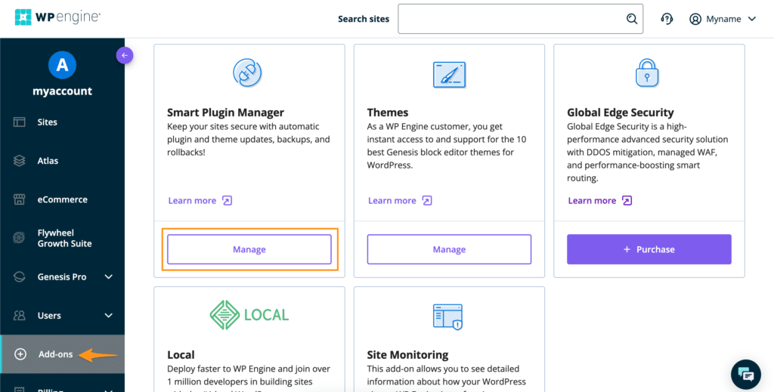
Task: Open Atlas in the sidebar
Action: pyautogui.click(x=48, y=161)
